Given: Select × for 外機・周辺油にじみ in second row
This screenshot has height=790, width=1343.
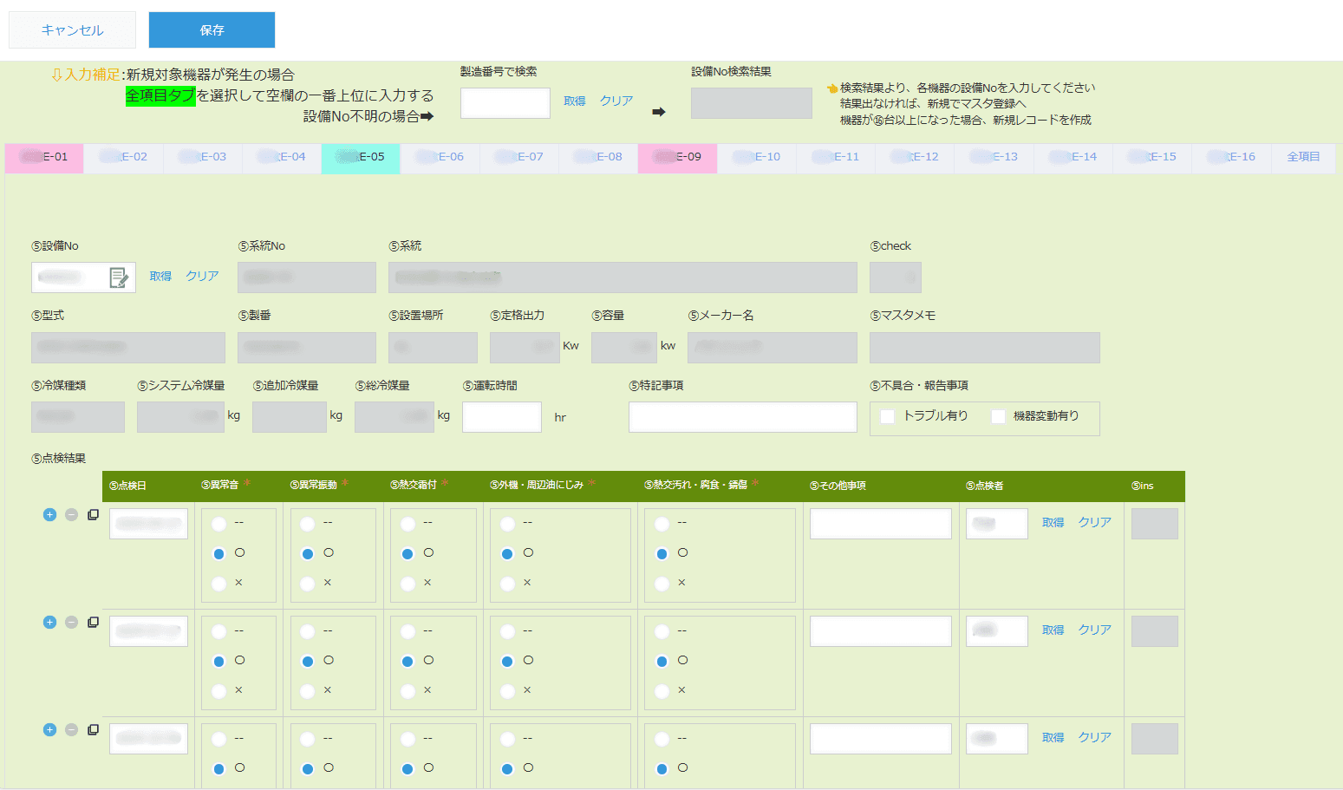Looking at the screenshot, I should pos(507,691).
